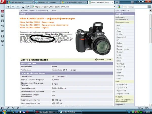This screenshot has width=152, height=114.
Task: Open the Downloads sidebar panel
Action: pyautogui.click(x=3, y=36)
